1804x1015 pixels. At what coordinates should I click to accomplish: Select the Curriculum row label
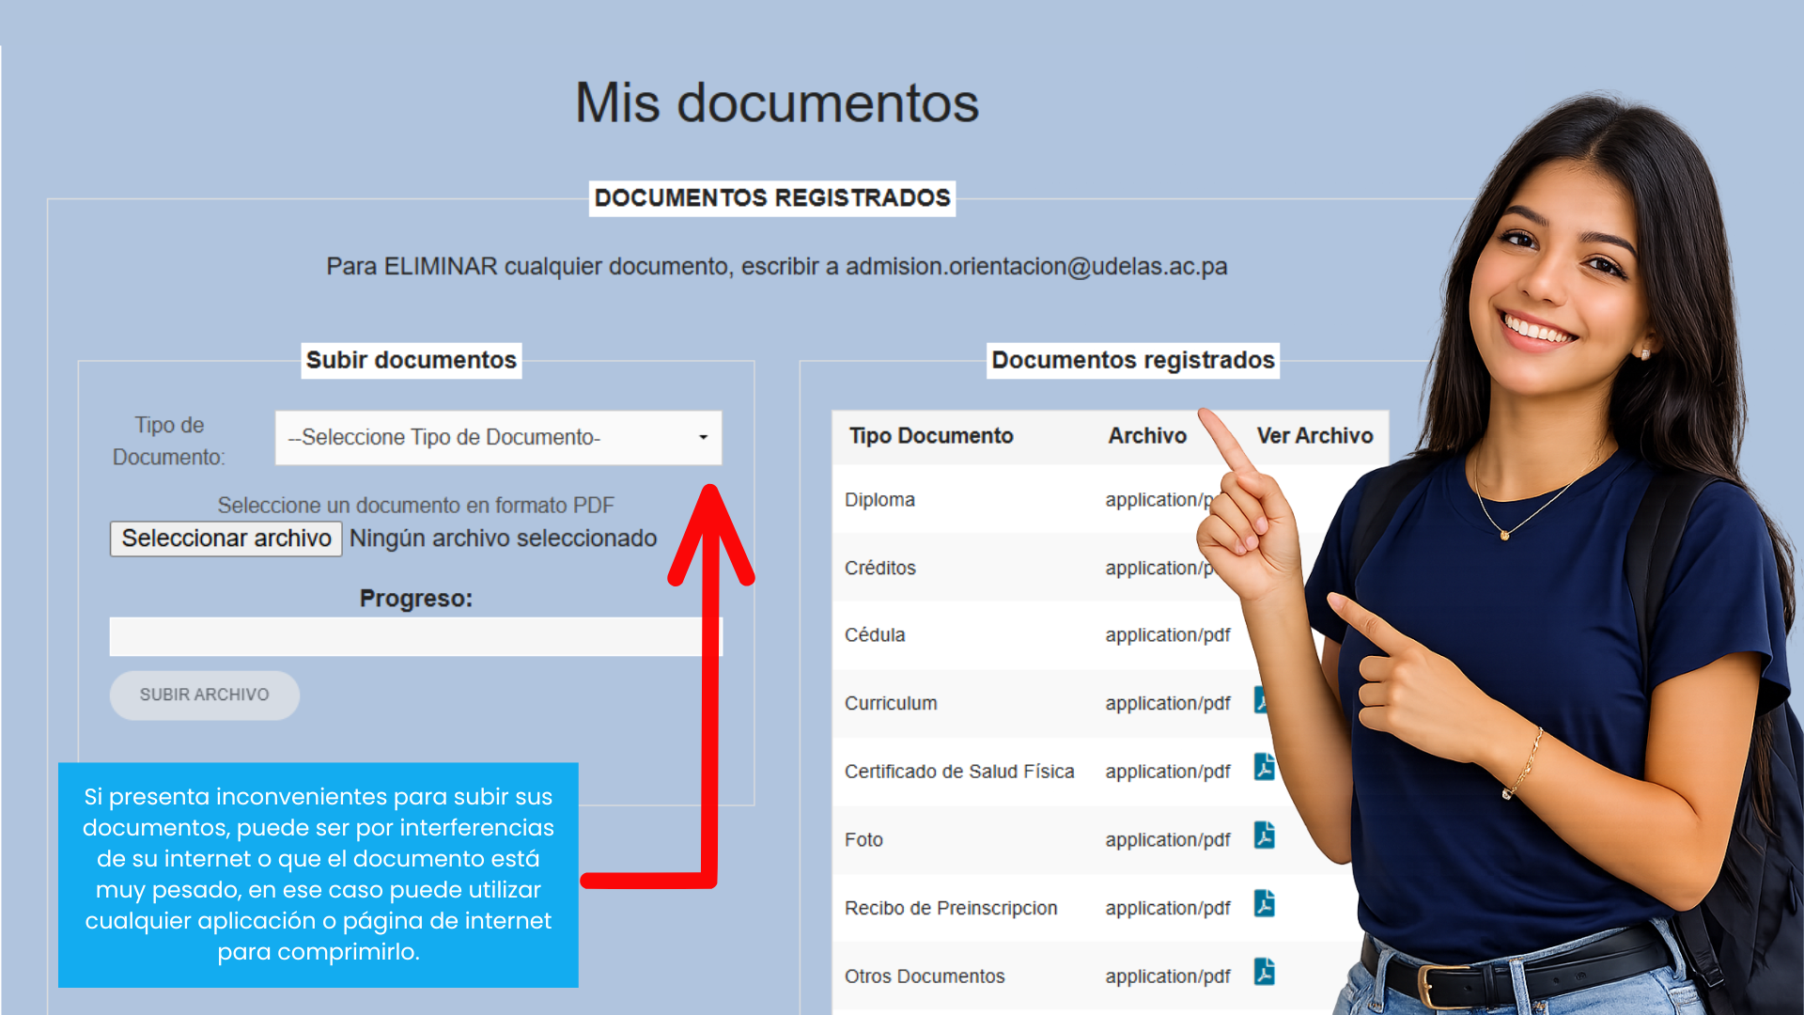(x=891, y=703)
